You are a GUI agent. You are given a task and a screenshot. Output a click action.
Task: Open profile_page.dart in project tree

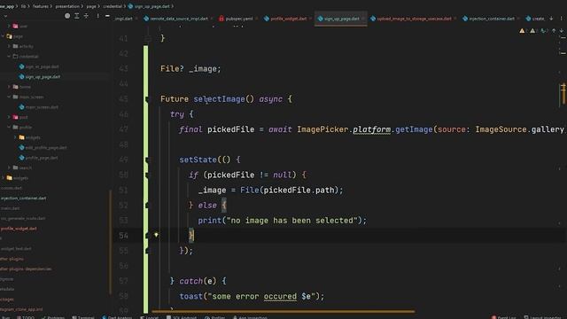(x=42, y=158)
